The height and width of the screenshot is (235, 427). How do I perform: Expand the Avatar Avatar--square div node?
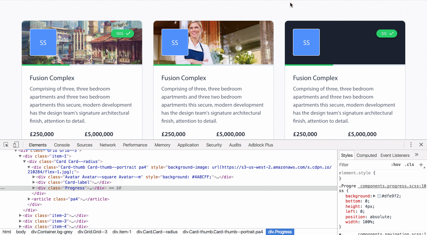coord(34,177)
